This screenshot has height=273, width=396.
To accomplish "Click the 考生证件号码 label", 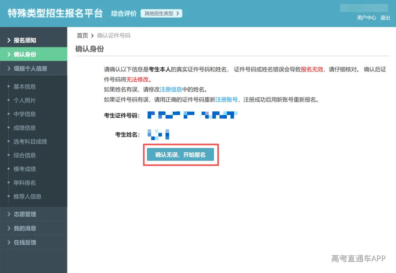I will tap(122, 115).
